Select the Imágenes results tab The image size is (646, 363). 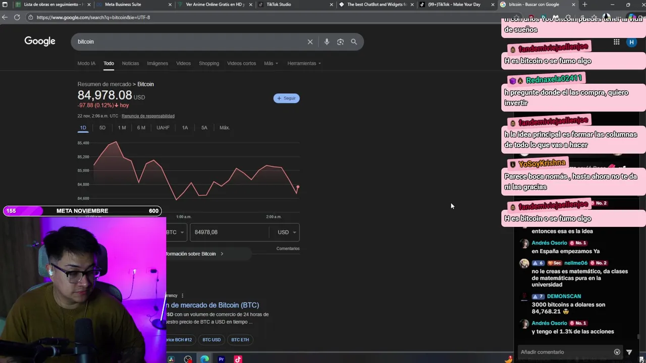click(x=157, y=64)
